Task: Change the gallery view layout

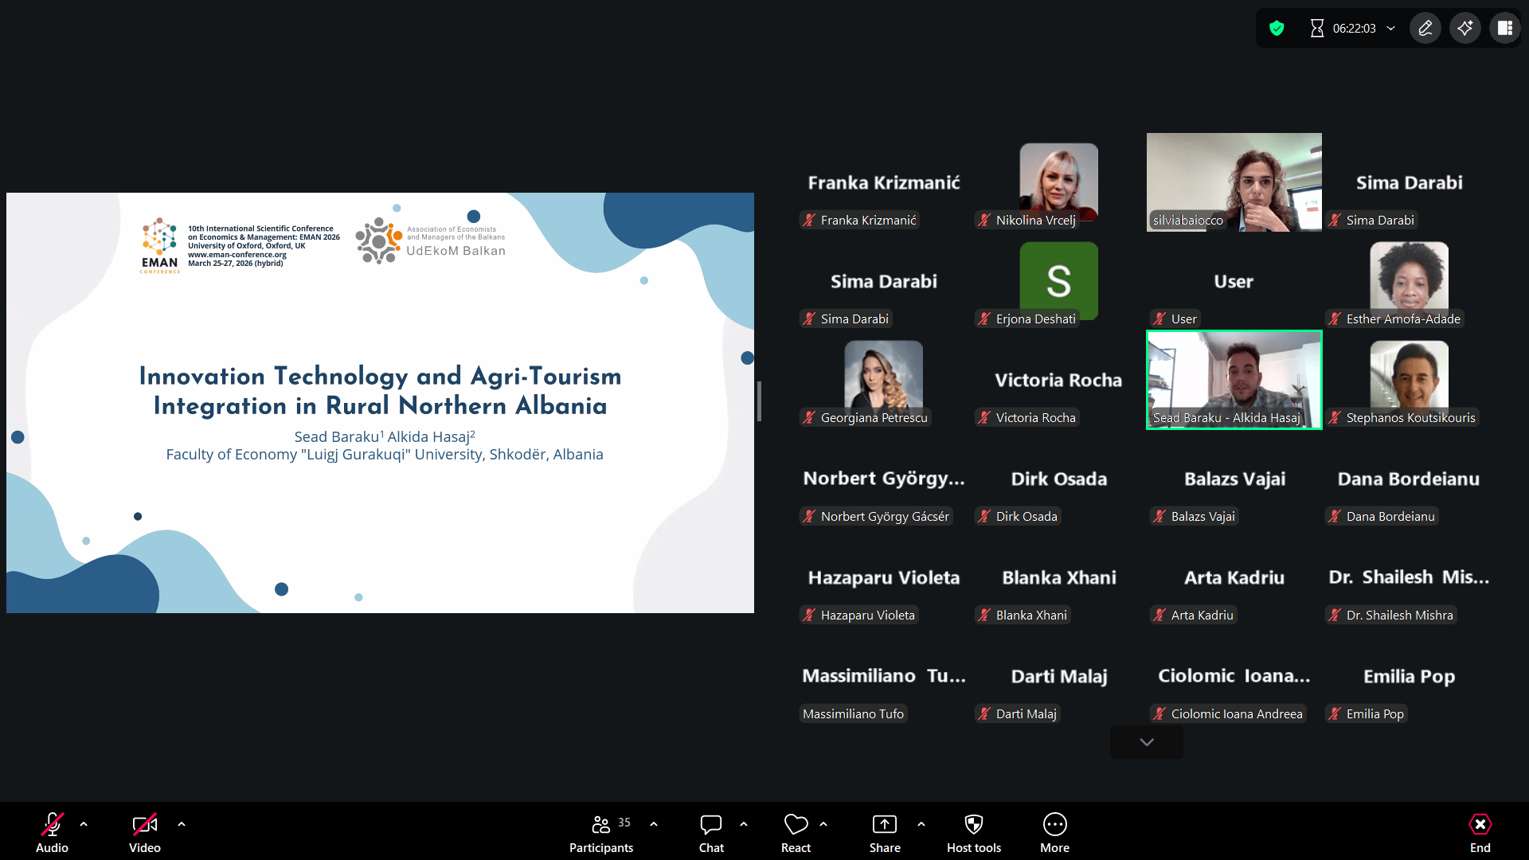Action: [1504, 29]
